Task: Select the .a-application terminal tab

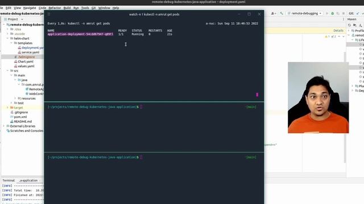Action: pos(28,180)
